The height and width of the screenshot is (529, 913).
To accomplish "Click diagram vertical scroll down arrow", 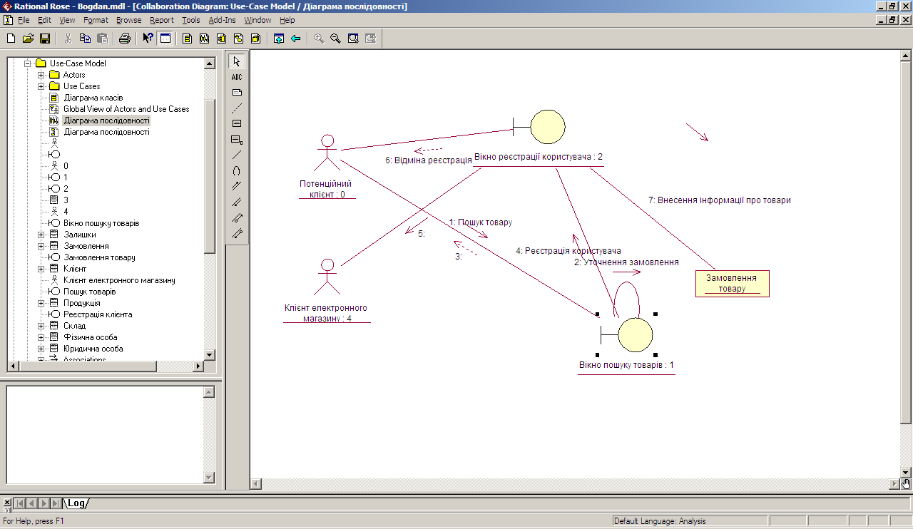I will 906,472.
